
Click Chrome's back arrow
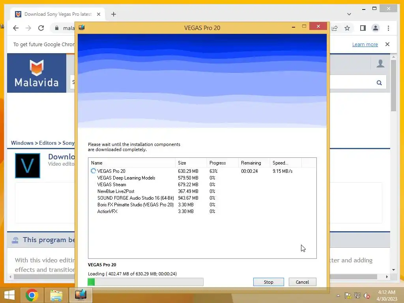tap(16, 28)
